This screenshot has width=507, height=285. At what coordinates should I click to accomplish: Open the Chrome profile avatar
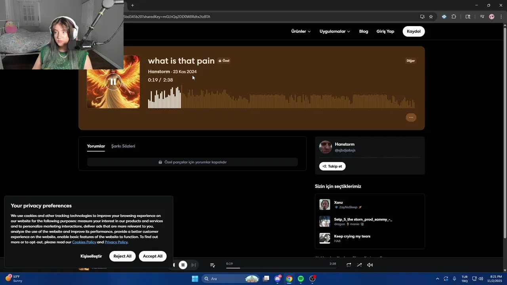492,17
